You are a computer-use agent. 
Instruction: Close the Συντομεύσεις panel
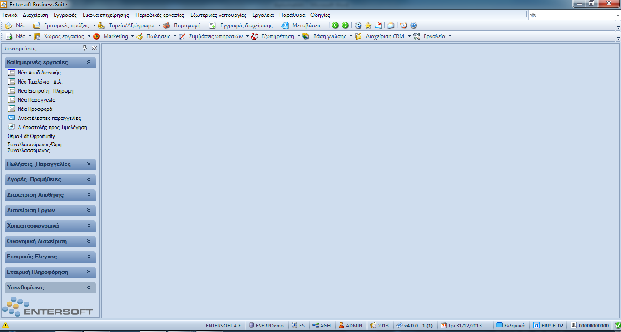(94, 48)
